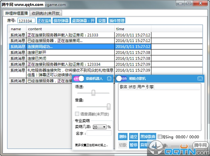Open 设置 settings
The width and height of the screenshot is (210, 156).
tap(102, 21)
